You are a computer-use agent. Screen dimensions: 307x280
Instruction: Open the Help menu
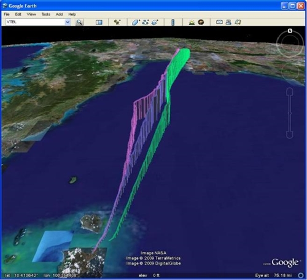(x=72, y=14)
